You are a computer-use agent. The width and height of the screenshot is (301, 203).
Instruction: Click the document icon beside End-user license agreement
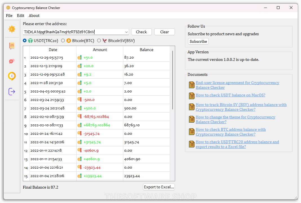tap(191, 85)
